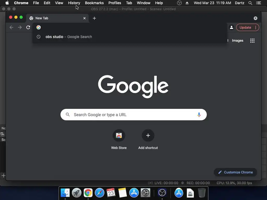This screenshot has height=200, width=267.
Task: Click the Search Google or type a URL box
Action: 133,115
